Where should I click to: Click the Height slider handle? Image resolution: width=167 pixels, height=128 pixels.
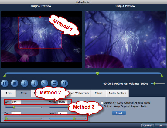coord(74,119)
